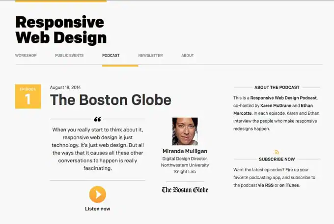Click the Listen now link
This screenshot has width=334, height=224.
98,209
